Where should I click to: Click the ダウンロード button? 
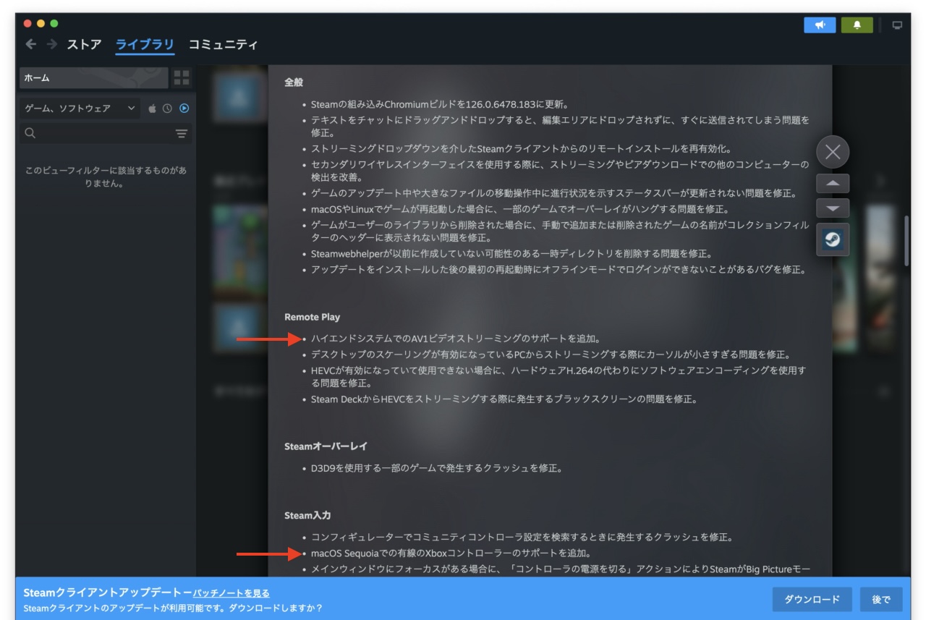(x=812, y=599)
